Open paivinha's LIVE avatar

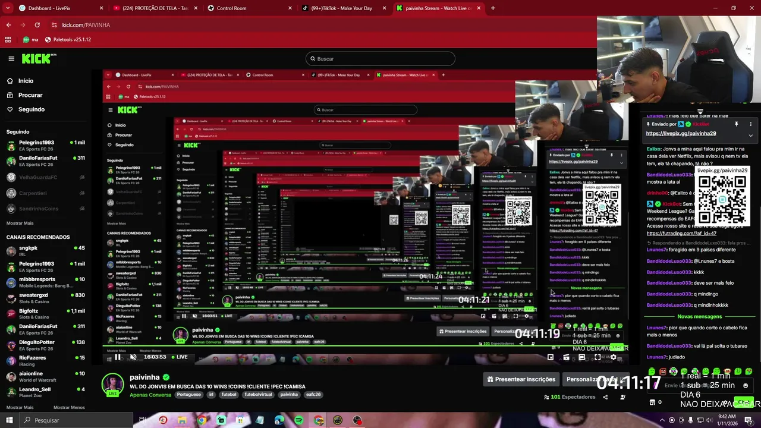(112, 385)
